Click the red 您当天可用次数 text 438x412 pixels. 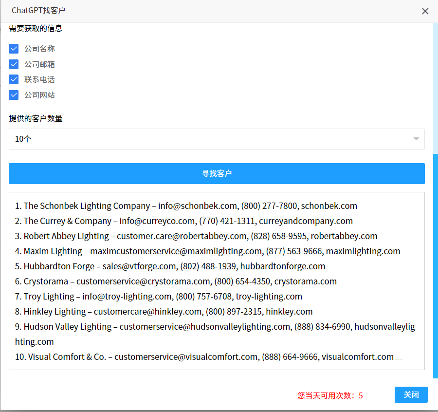pos(330,395)
